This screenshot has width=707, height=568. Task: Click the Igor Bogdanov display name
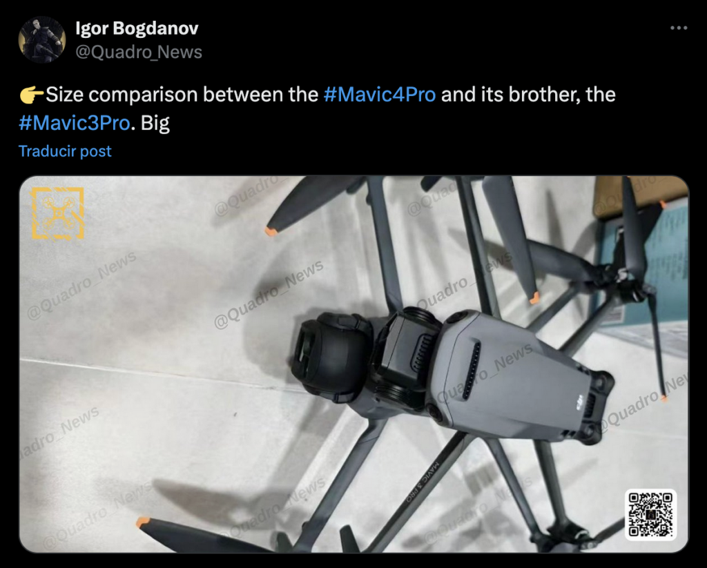pos(137,28)
